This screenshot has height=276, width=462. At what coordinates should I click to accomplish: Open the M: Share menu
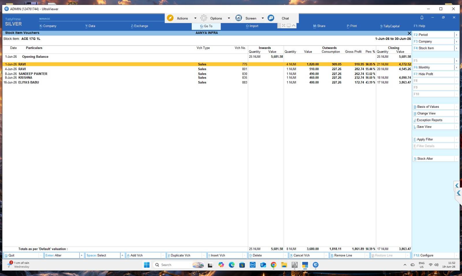(x=319, y=26)
